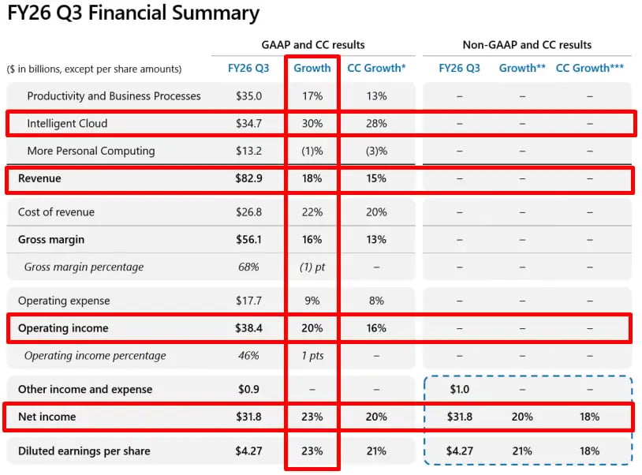This screenshot has width=642, height=475.
Task: Select the Productivity and Business Processes label
Action: pyautogui.click(x=114, y=95)
